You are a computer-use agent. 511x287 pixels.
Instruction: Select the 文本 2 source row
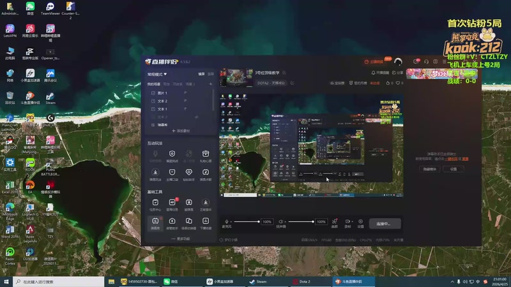(x=179, y=101)
